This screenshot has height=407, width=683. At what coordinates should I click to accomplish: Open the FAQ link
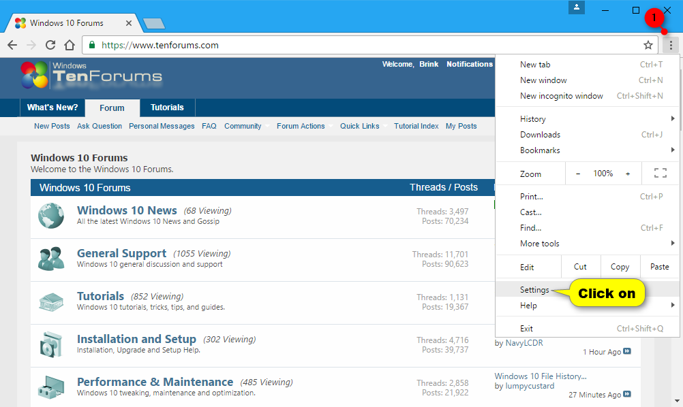point(209,126)
